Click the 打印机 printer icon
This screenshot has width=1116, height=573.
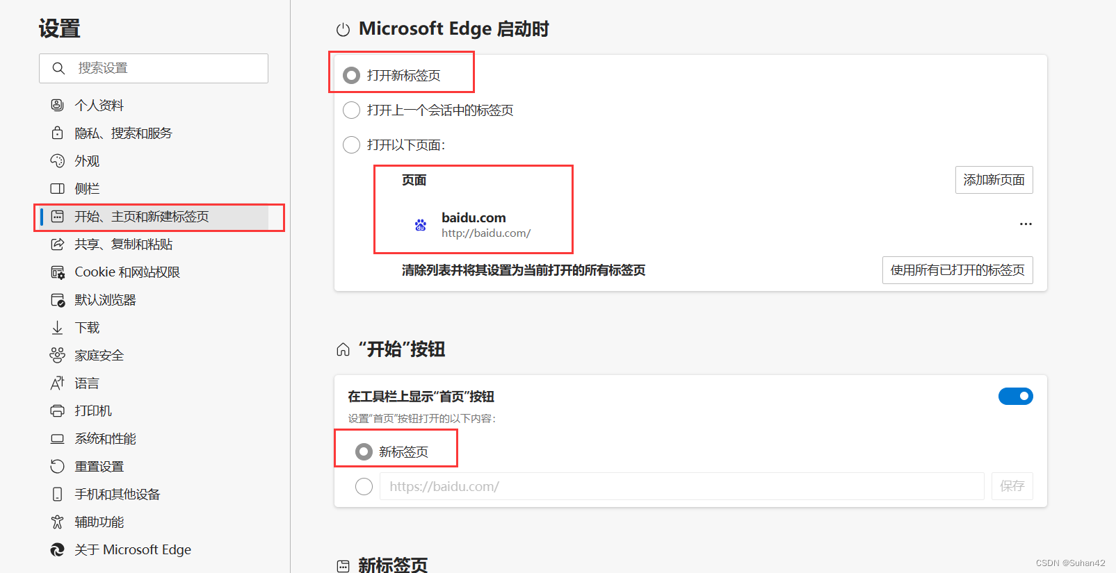click(58, 410)
